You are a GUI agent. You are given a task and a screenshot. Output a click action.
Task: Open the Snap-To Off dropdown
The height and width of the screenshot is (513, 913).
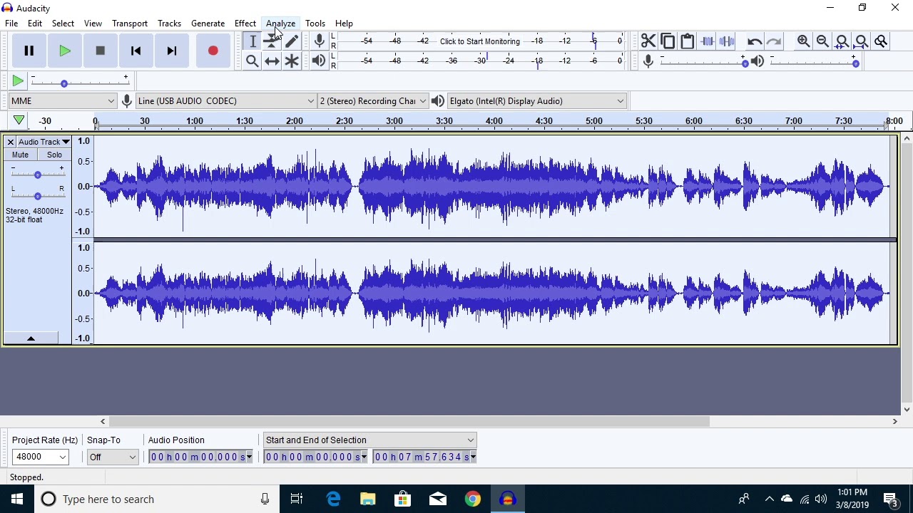tap(113, 457)
